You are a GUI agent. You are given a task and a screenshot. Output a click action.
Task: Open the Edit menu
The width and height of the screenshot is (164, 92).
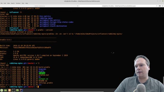point(5,3)
